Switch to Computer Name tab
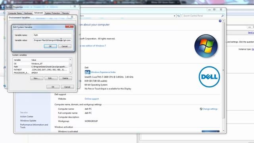The height and width of the screenshot is (143, 254). [15, 13]
